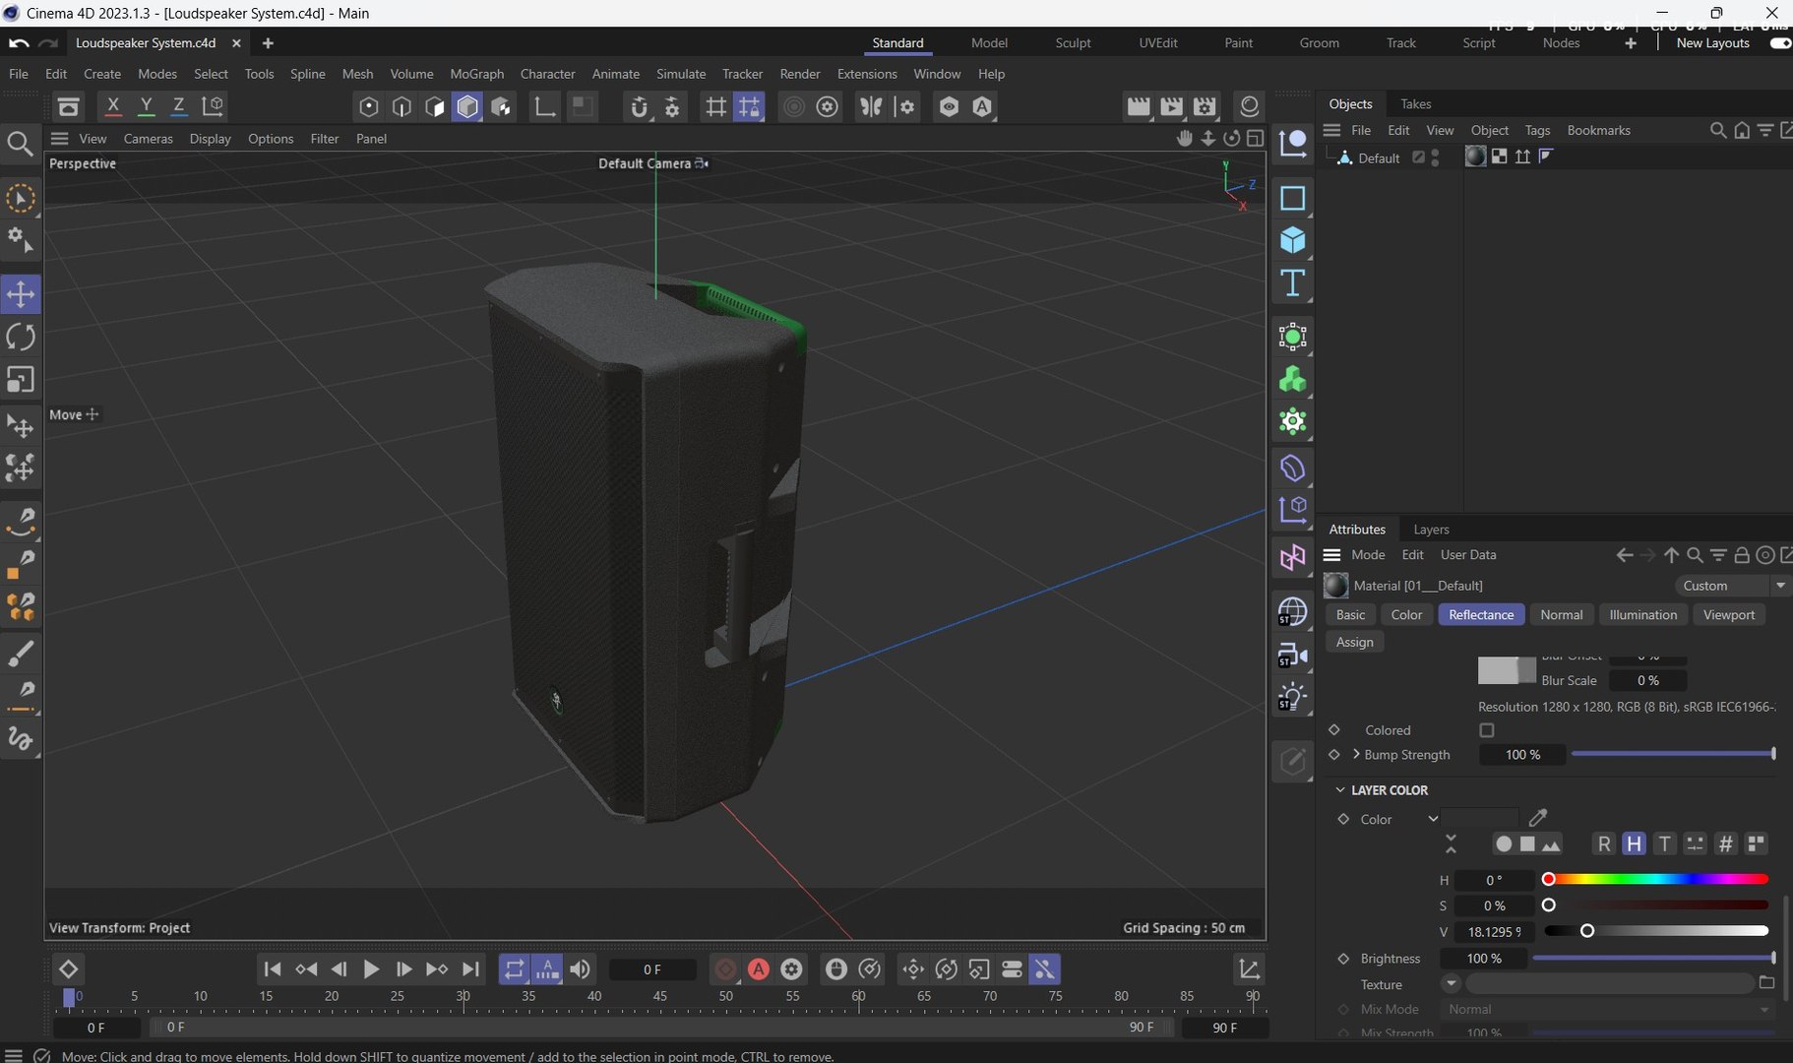
Task: Toggle HSV color mode button
Action: click(1634, 844)
